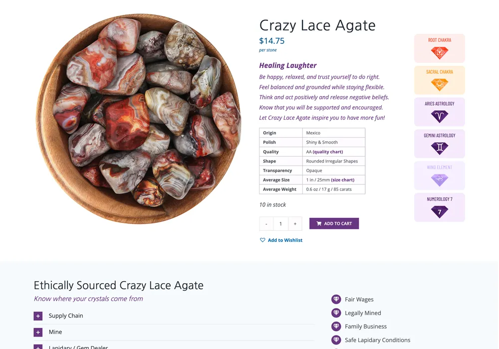Expand the Supply Chain section

tap(38, 316)
